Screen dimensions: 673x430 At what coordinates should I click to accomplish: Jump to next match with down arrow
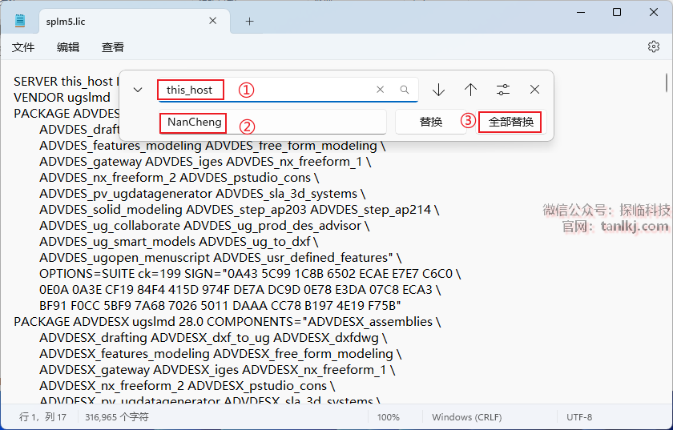(438, 90)
